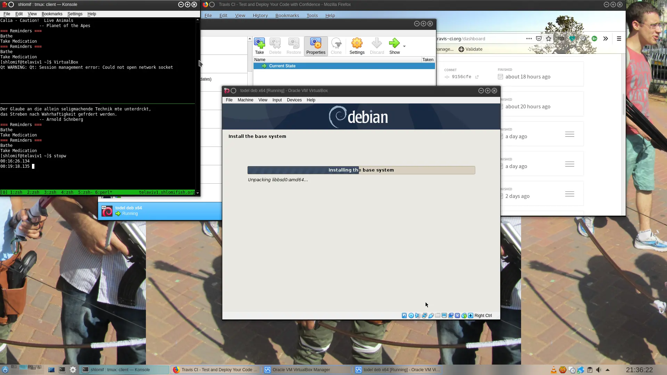The image size is (667, 375).
Task: Click the optical drive status icon
Action: (411, 316)
